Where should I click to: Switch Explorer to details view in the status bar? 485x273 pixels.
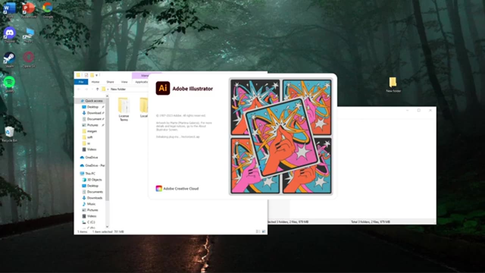click(x=258, y=231)
